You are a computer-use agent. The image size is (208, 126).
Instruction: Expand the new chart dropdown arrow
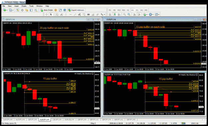click(7, 10)
